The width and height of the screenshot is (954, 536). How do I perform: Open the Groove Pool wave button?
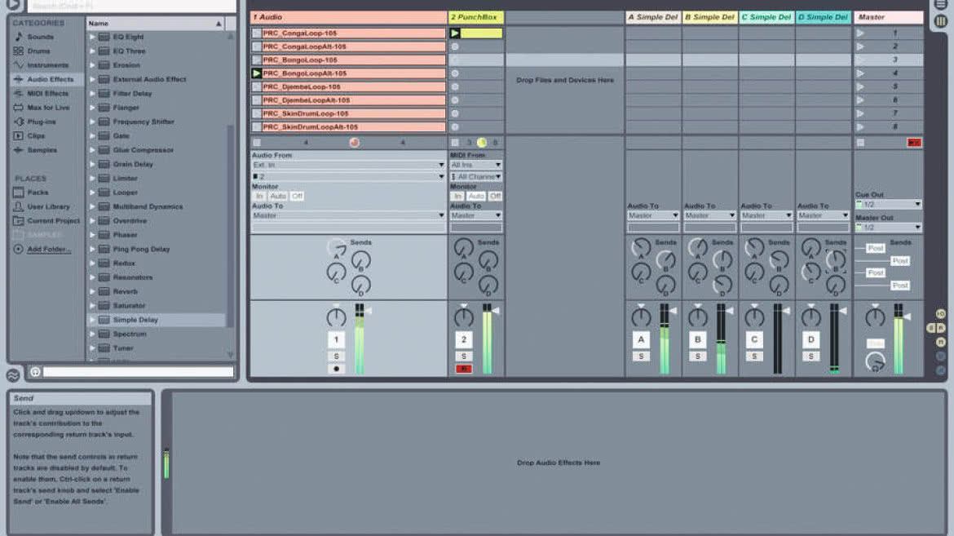(x=13, y=375)
